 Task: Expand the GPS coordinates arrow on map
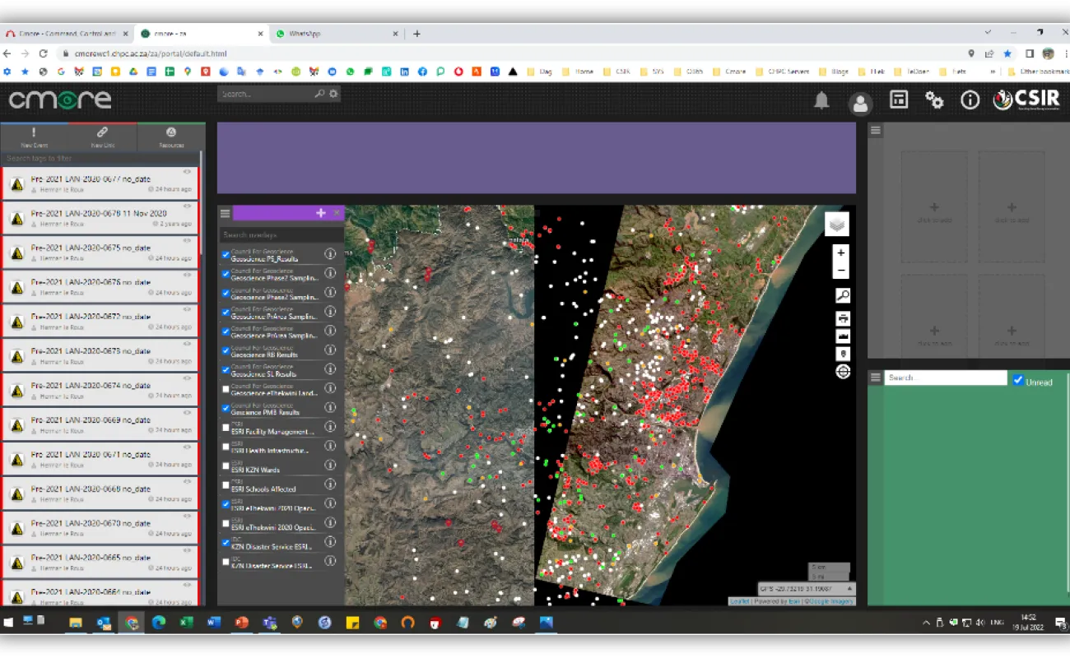tap(849, 589)
